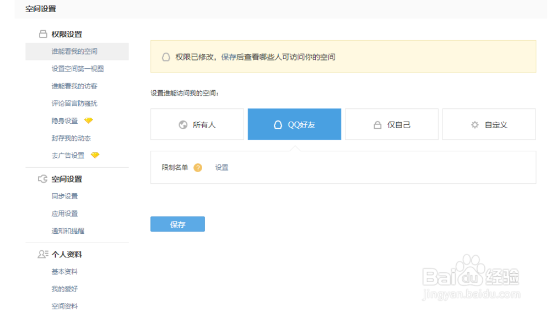Open 空间资料 profile page

click(64, 306)
